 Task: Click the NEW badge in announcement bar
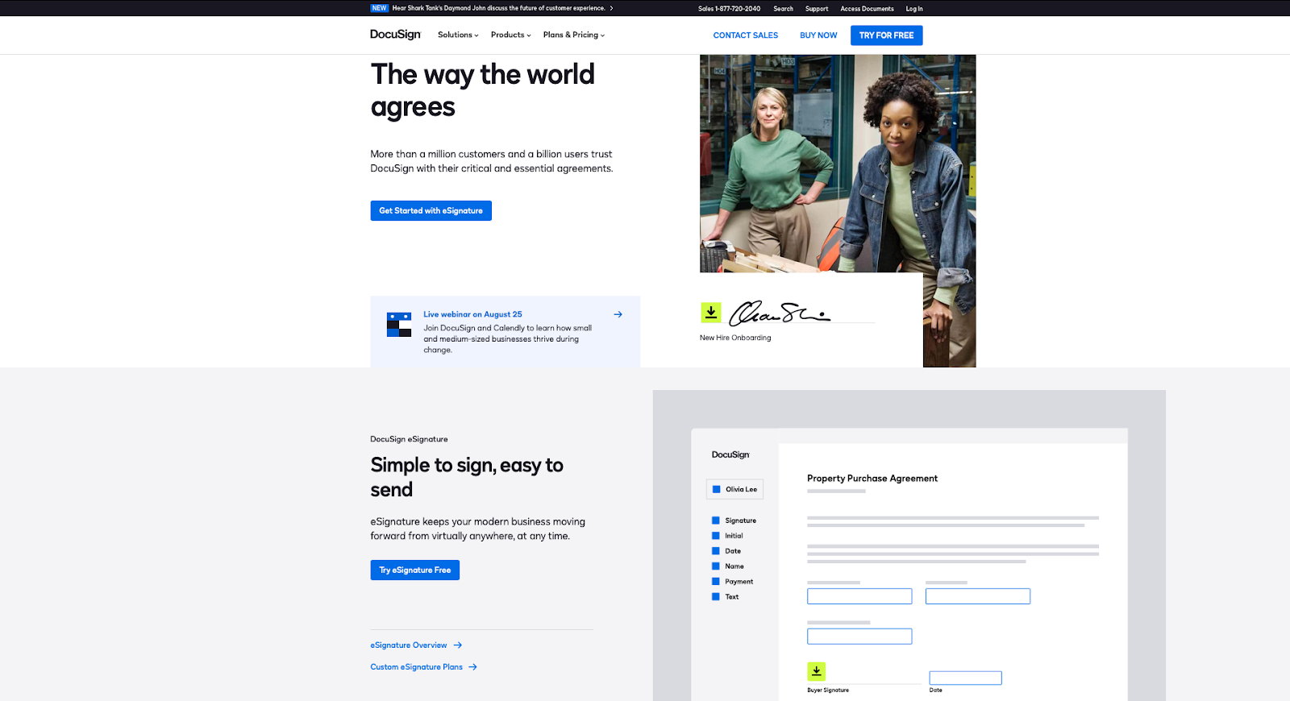pos(380,8)
